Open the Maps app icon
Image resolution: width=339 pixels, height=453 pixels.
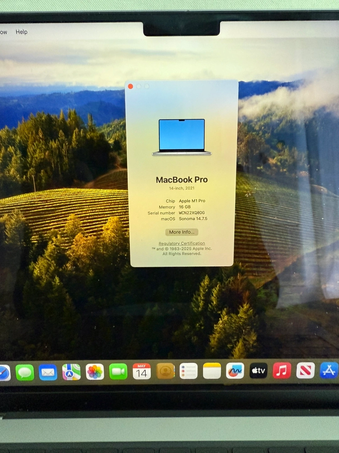[71, 372]
